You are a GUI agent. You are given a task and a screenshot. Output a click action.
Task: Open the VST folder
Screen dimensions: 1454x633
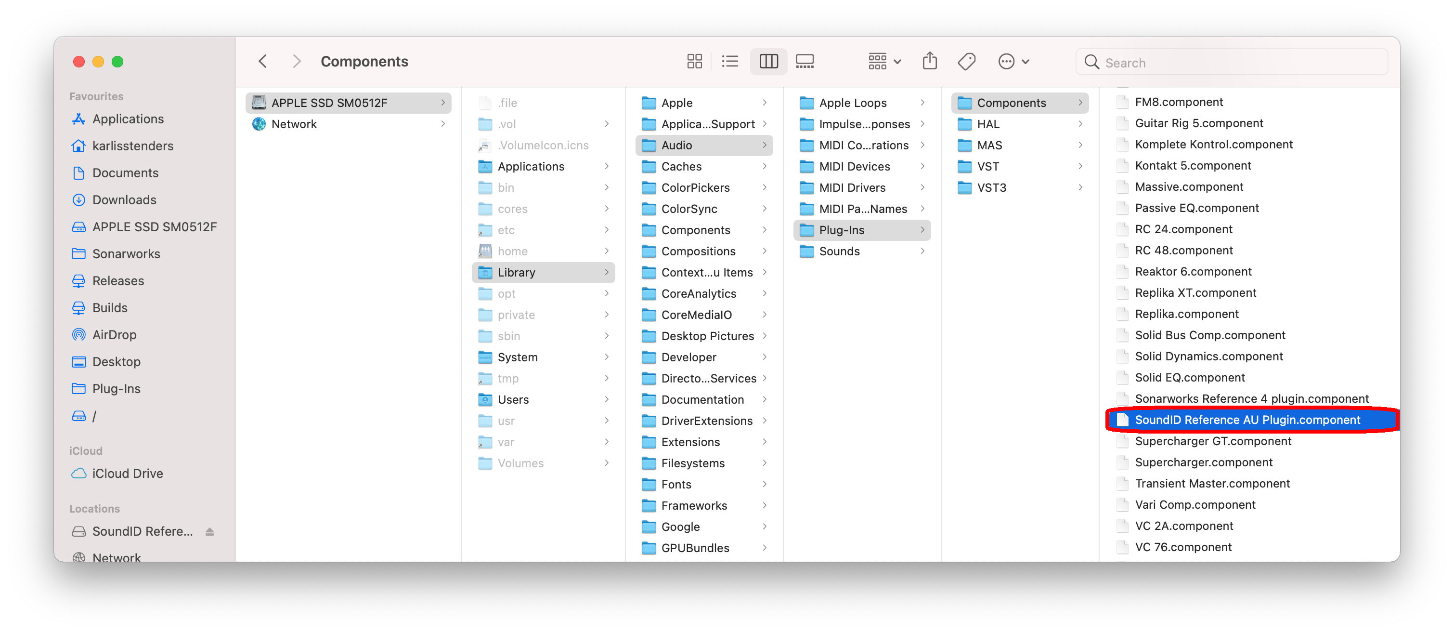(1020, 167)
